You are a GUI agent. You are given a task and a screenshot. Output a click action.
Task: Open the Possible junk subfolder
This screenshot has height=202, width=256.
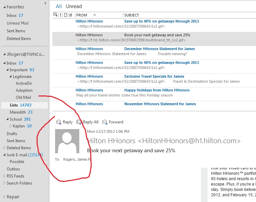[17, 162]
